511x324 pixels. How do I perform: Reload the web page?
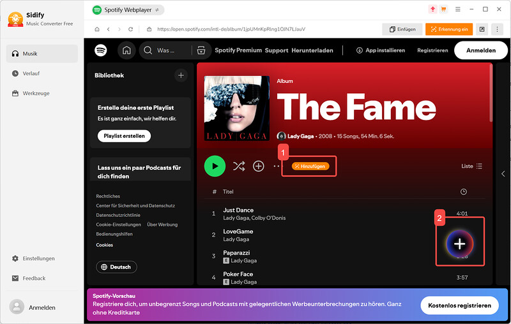pyautogui.click(x=130, y=29)
